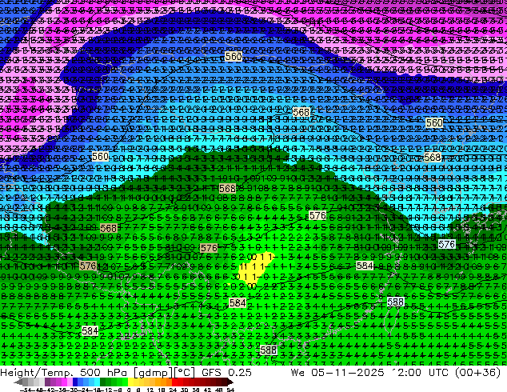The image size is (507, 392).
Task: Click the "24" legend tick label
Action: coord(173,390)
